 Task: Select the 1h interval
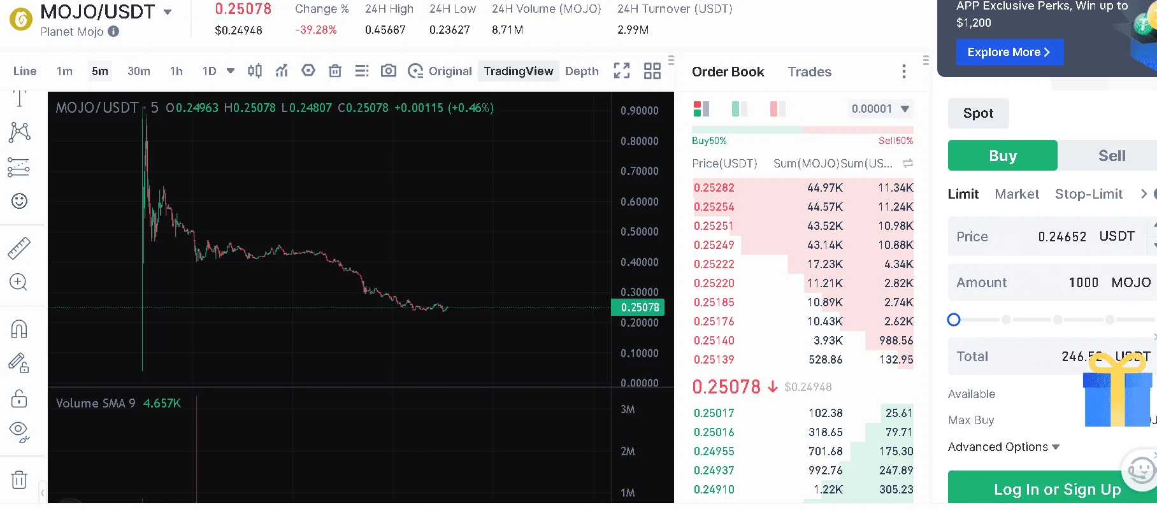[x=176, y=71]
